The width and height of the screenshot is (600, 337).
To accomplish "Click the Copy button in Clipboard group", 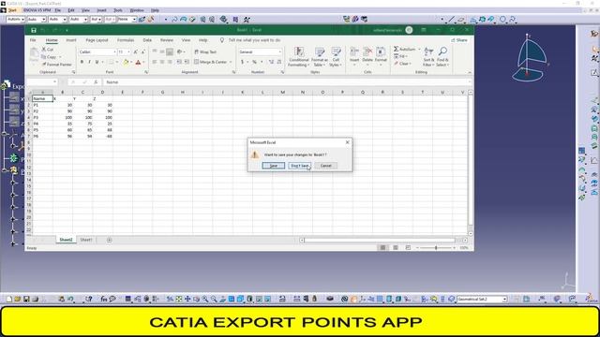I will pos(49,57).
